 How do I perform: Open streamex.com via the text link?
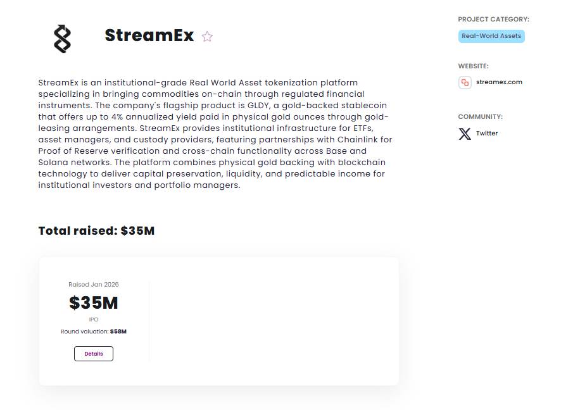click(500, 82)
